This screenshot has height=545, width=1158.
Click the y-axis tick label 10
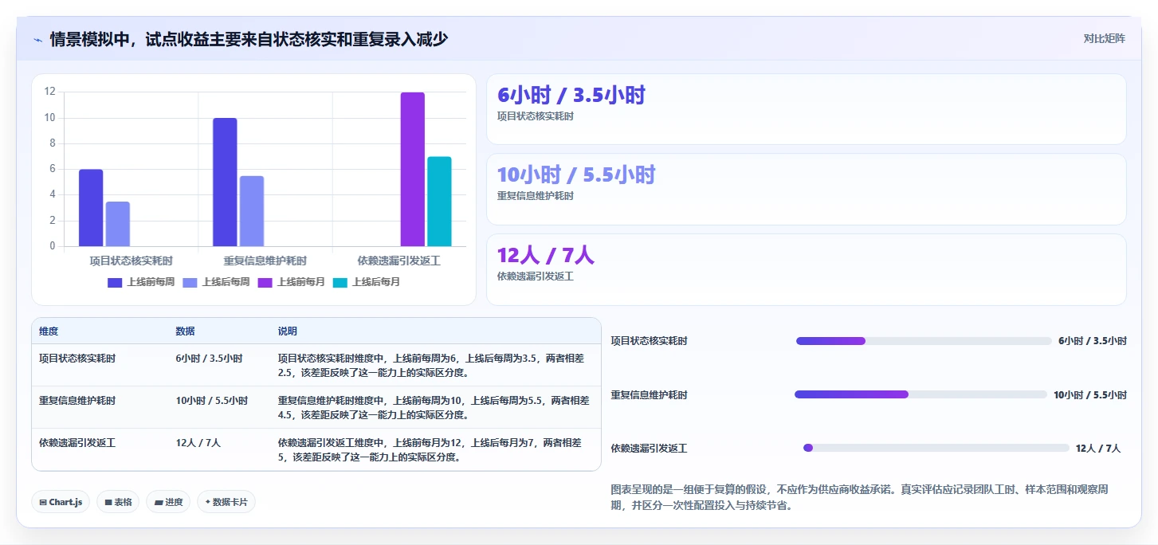click(50, 118)
